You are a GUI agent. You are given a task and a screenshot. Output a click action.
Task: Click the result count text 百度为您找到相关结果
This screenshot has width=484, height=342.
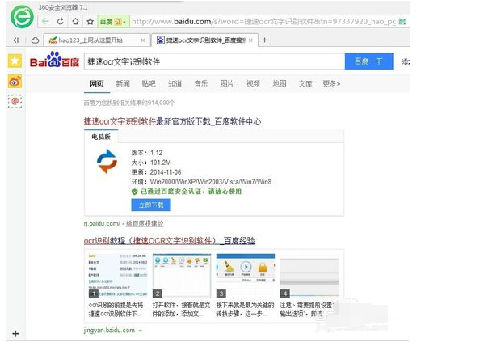[129, 103]
